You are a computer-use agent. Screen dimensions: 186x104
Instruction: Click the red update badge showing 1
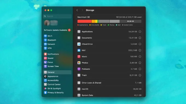pyautogui.click(x=69, y=30)
